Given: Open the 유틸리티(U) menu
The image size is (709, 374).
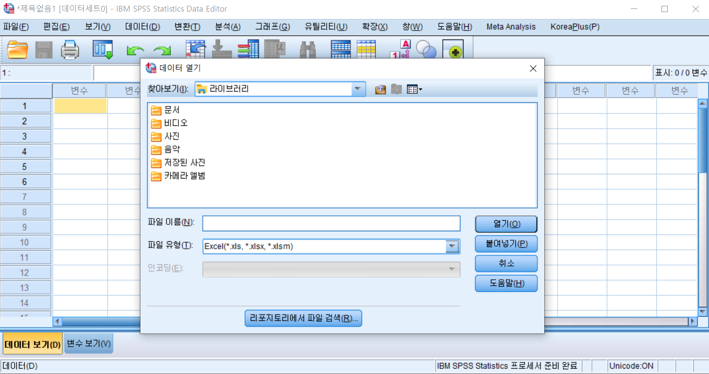Looking at the screenshot, I should [x=326, y=27].
